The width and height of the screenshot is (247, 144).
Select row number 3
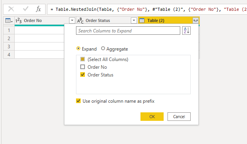coord(9,47)
